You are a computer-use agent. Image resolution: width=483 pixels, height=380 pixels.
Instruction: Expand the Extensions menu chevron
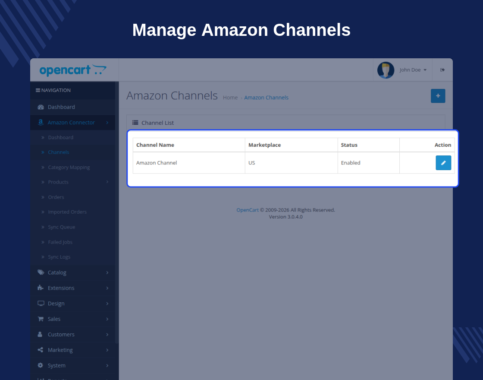coord(107,288)
